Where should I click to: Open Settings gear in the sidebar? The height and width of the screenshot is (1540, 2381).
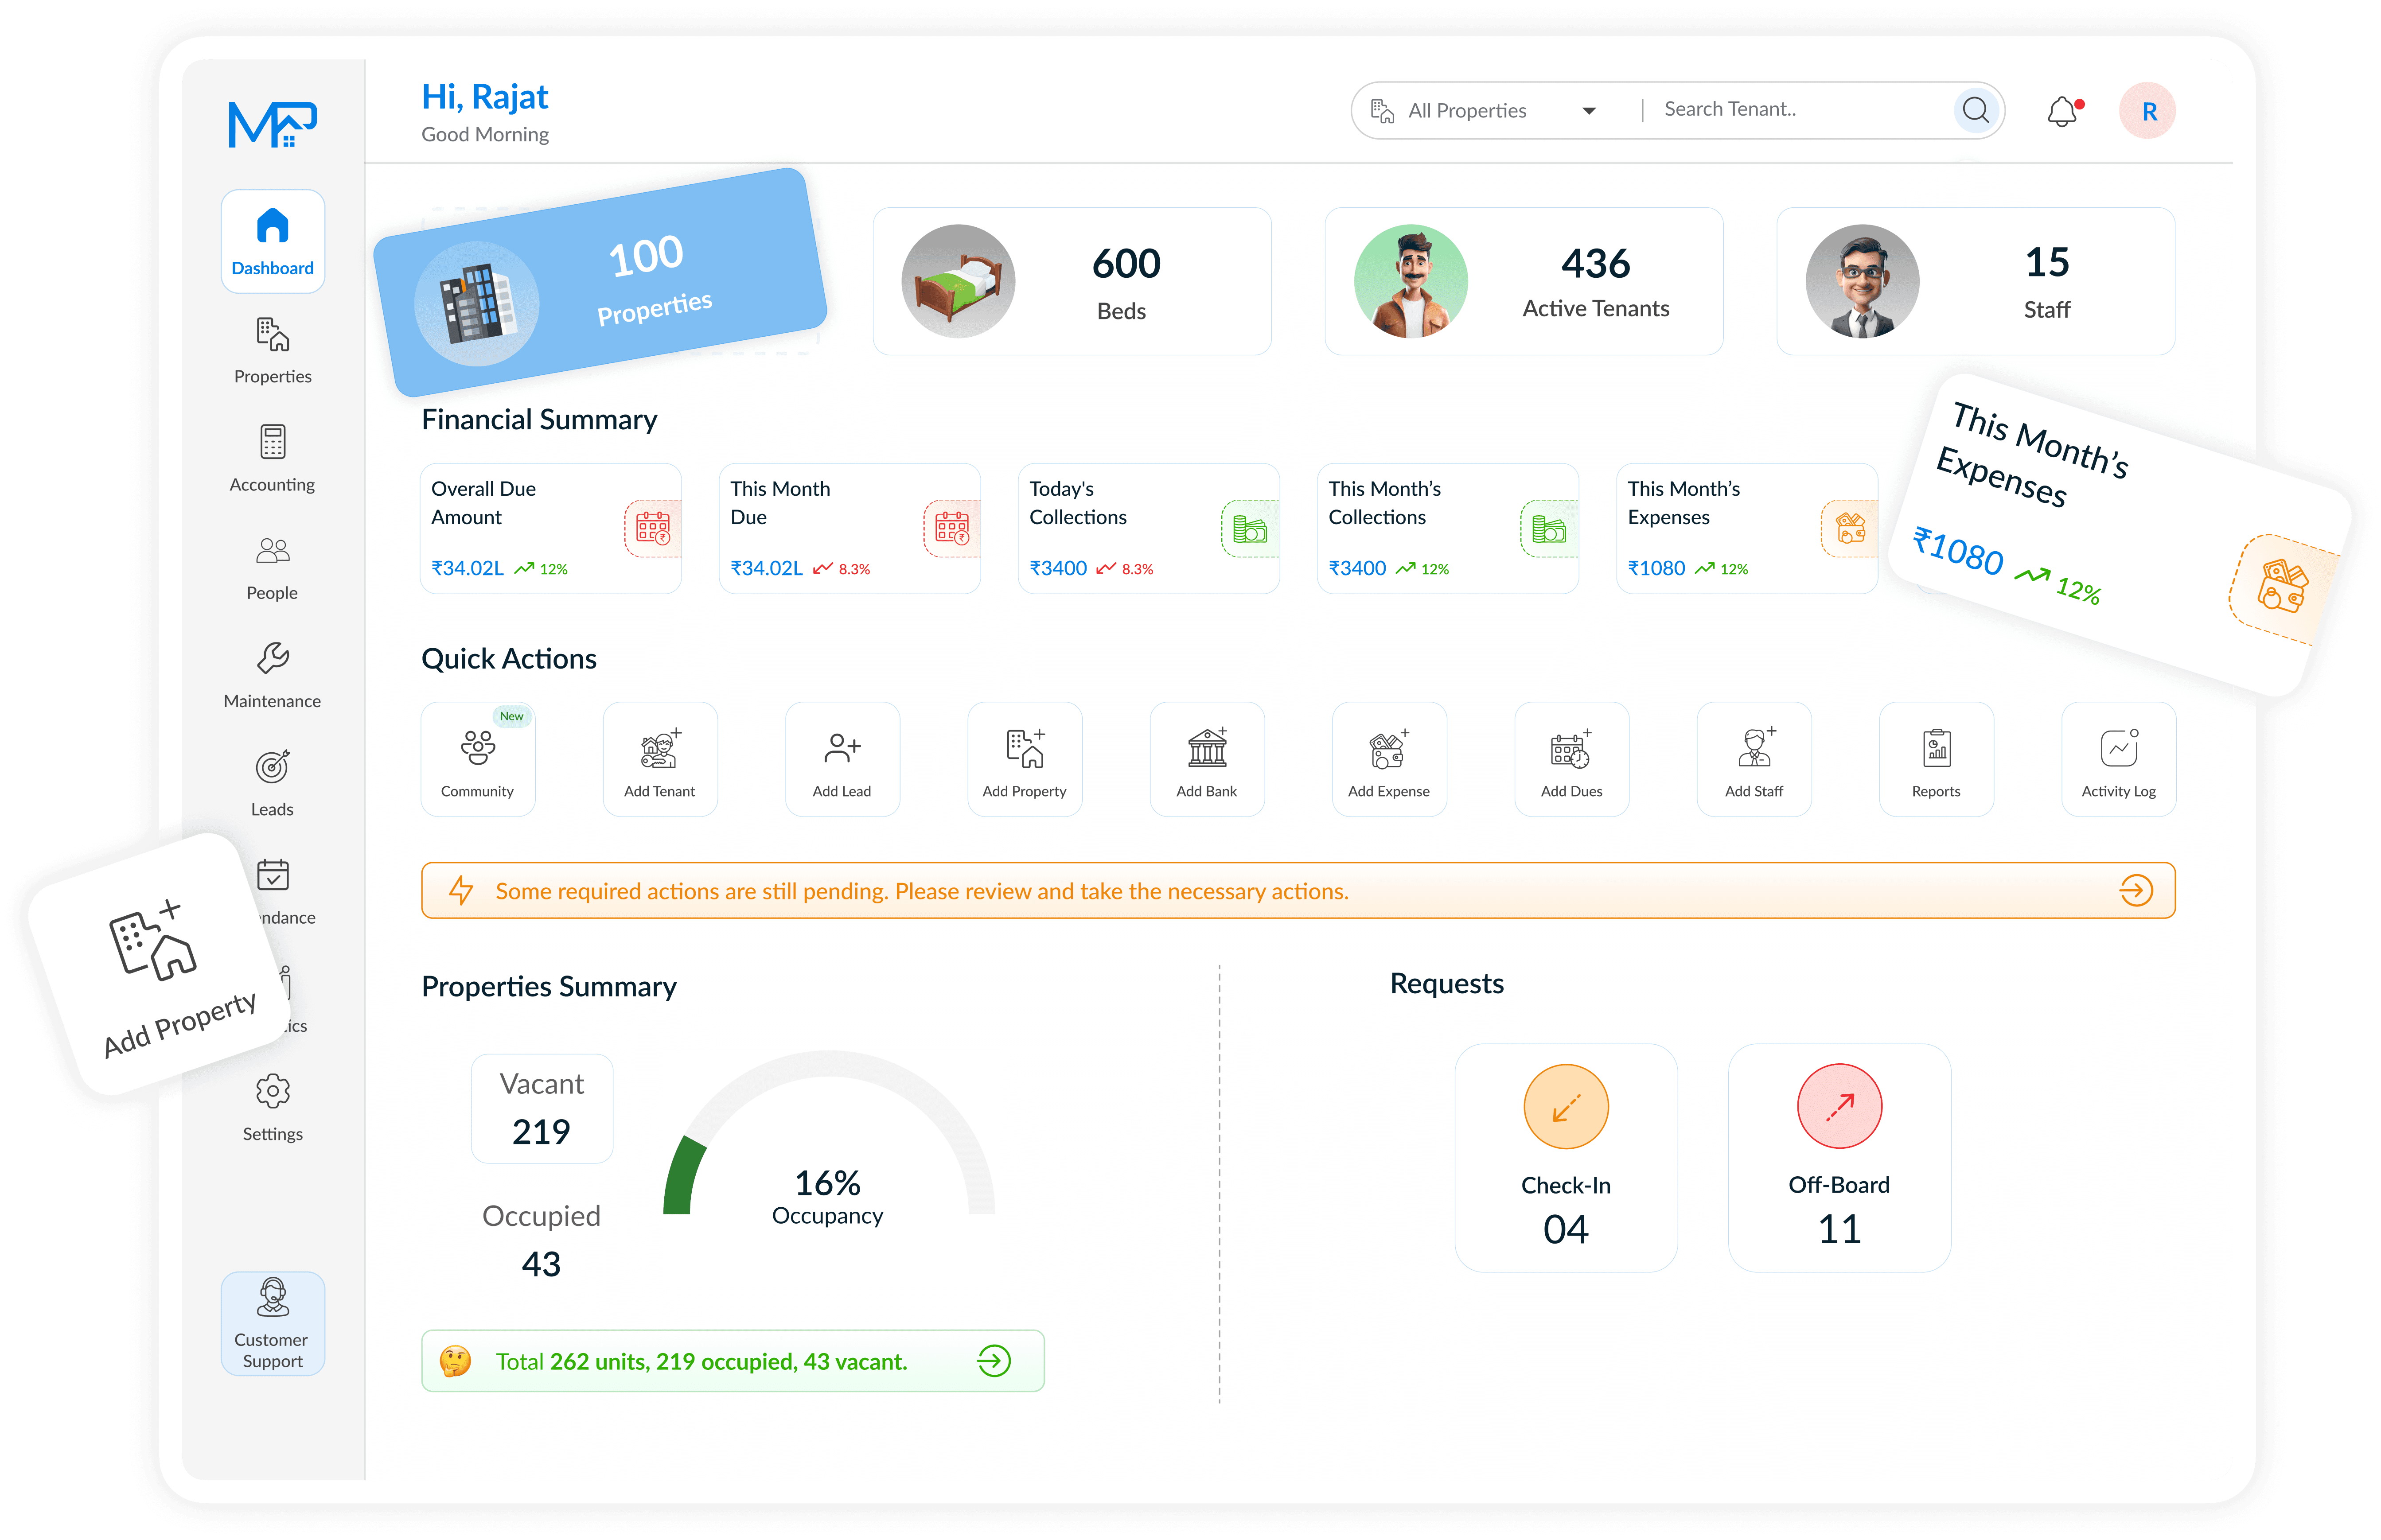tap(273, 1108)
